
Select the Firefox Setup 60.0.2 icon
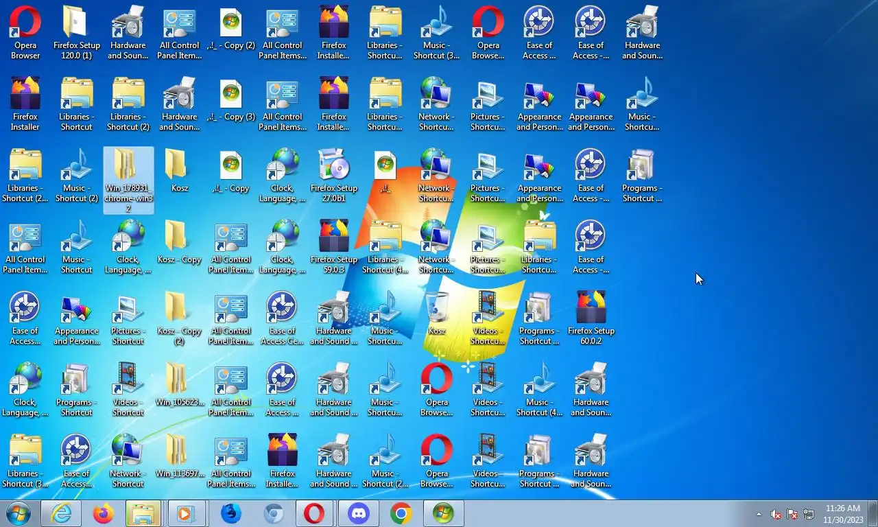591,318
